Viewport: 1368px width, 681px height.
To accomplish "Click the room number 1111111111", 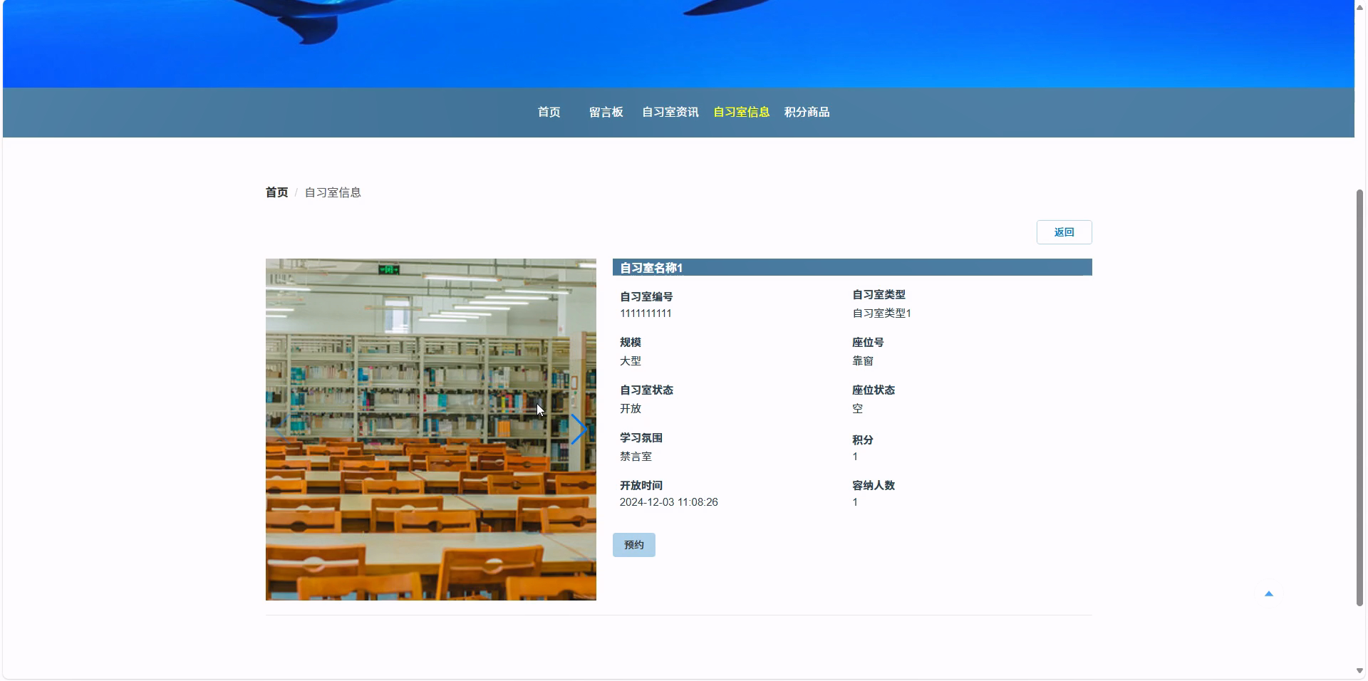I will pyautogui.click(x=646, y=313).
